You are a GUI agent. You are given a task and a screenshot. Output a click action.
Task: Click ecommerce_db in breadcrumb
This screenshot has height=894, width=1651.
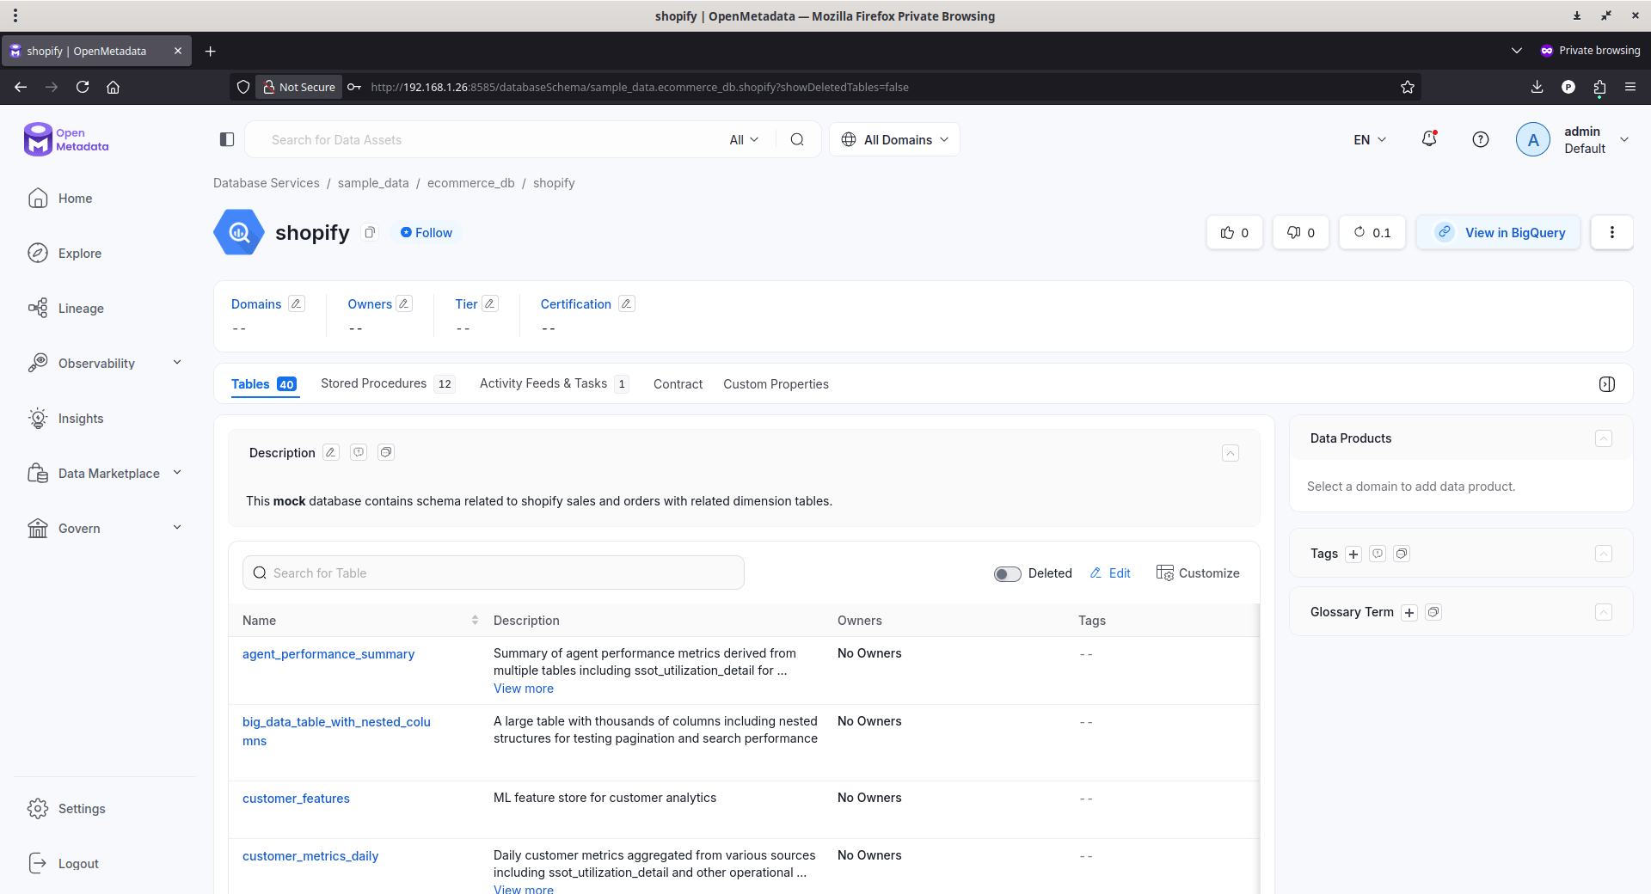[470, 183]
